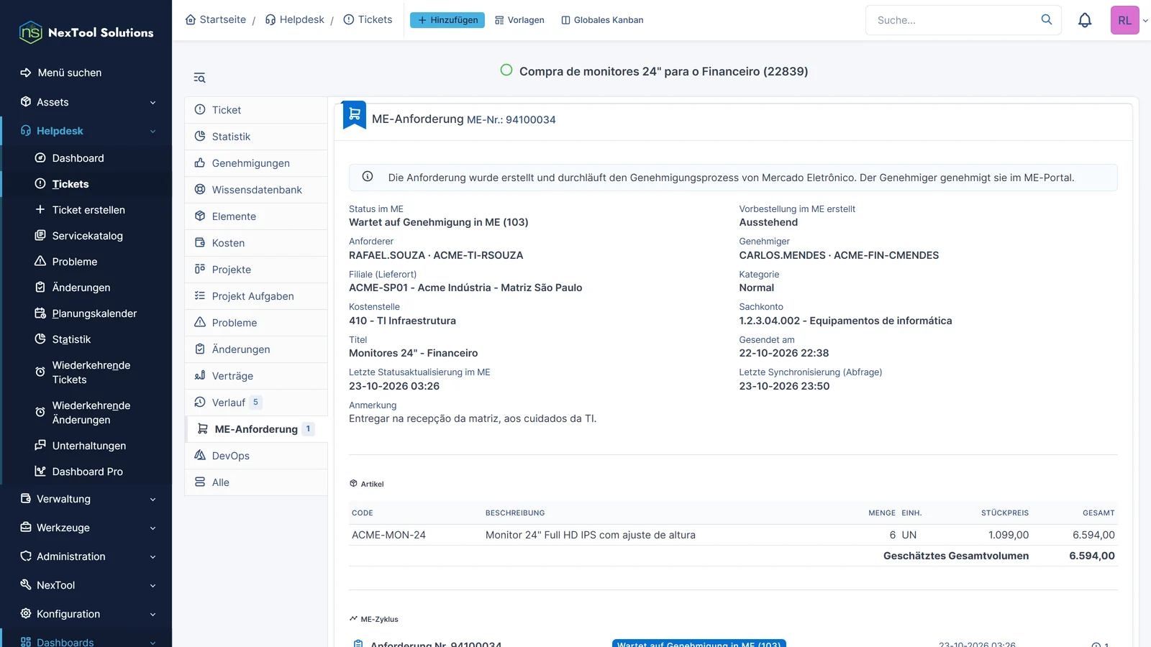
Task: Open the notifications bell
Action: pos(1085,20)
